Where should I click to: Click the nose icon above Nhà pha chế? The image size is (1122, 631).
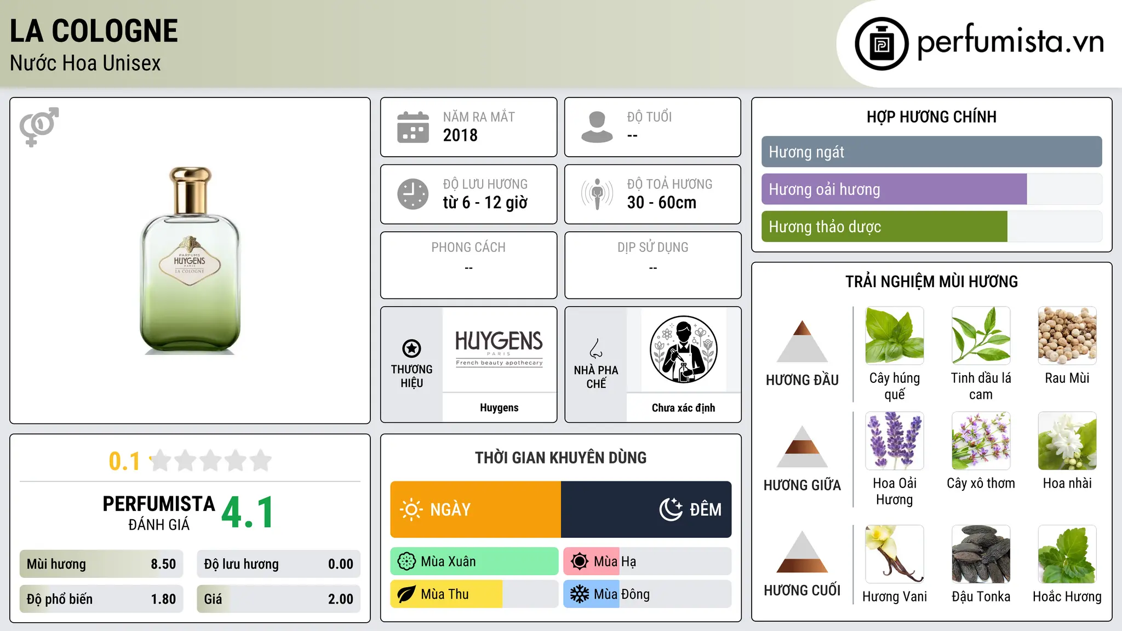596,348
